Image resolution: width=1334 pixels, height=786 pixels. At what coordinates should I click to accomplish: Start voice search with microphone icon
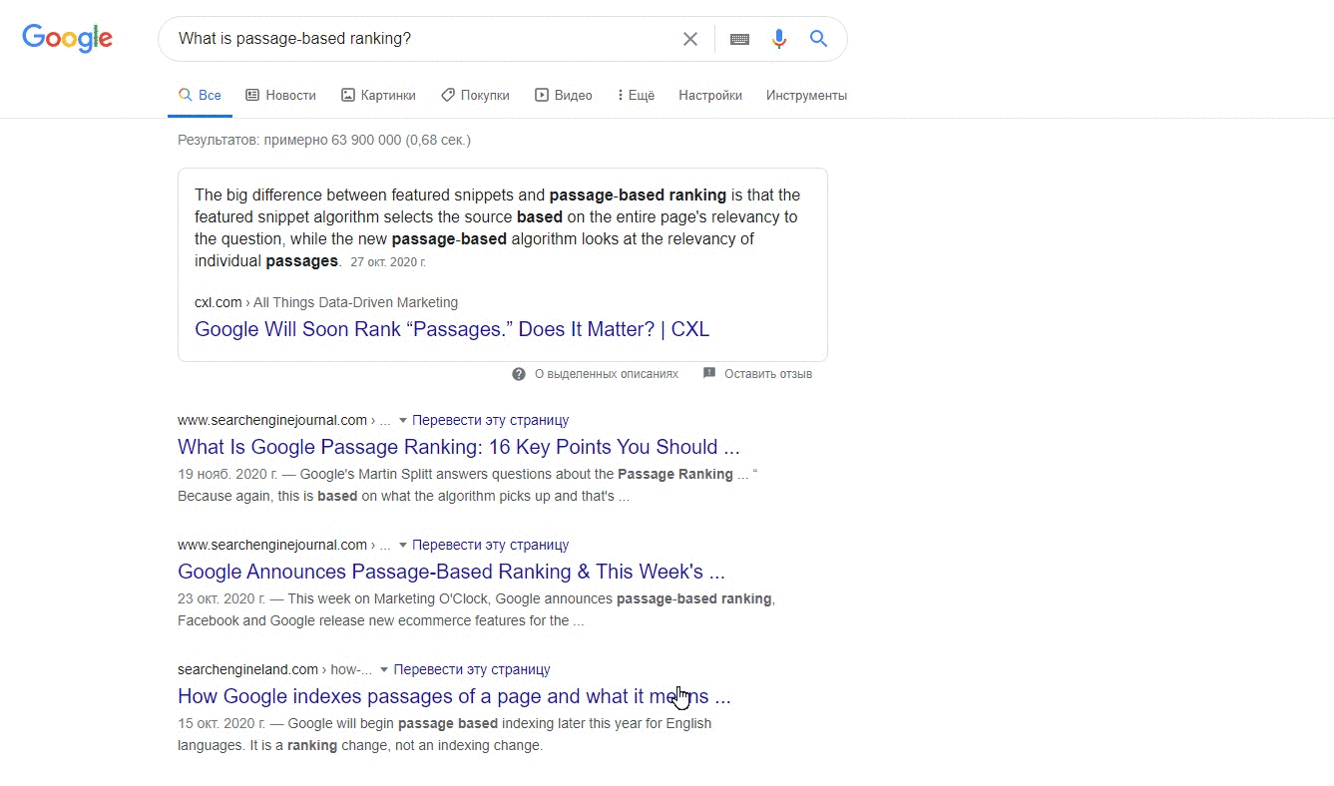(779, 39)
